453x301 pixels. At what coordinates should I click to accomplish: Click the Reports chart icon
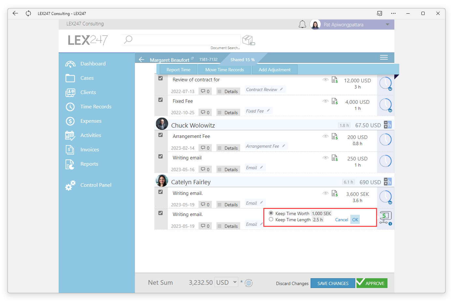tap(70, 164)
